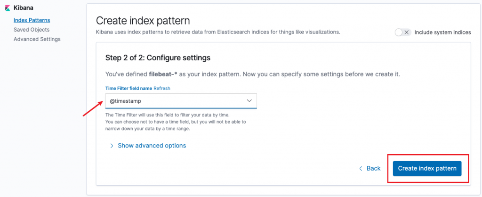The height and width of the screenshot is (197, 482).
Task: Go Back to the previous step
Action: tap(373, 168)
